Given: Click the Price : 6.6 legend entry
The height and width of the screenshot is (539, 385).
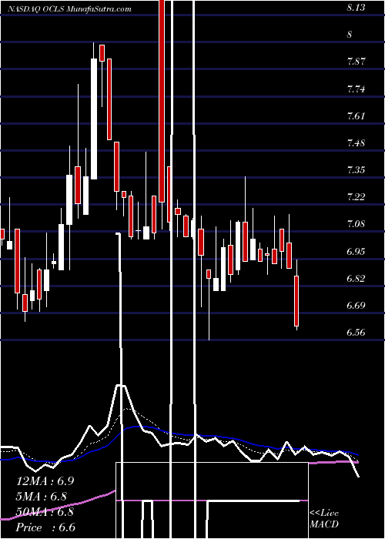Looking at the screenshot, I should coord(45,527).
